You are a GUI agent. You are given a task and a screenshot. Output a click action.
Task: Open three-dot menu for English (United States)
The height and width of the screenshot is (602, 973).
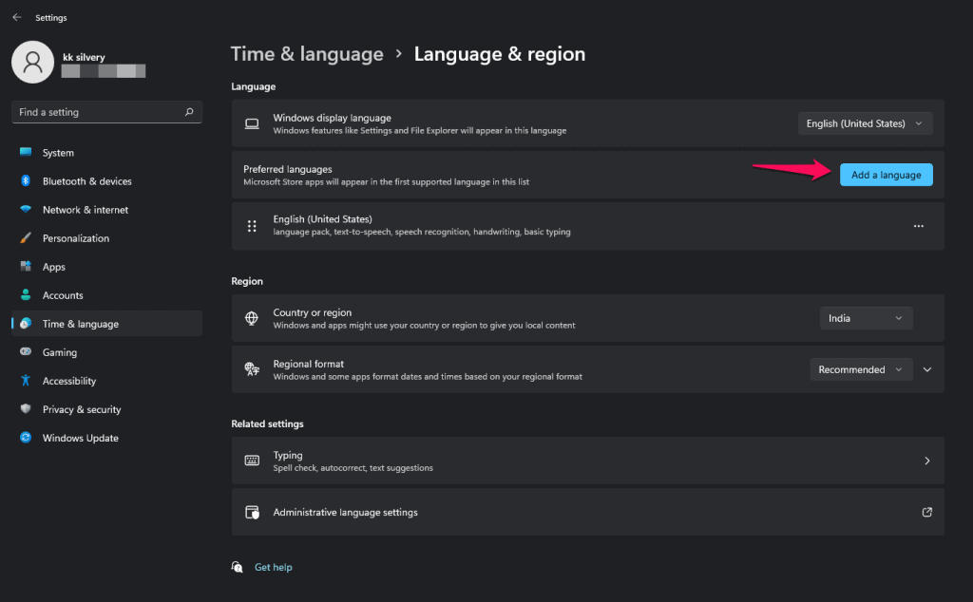click(918, 226)
